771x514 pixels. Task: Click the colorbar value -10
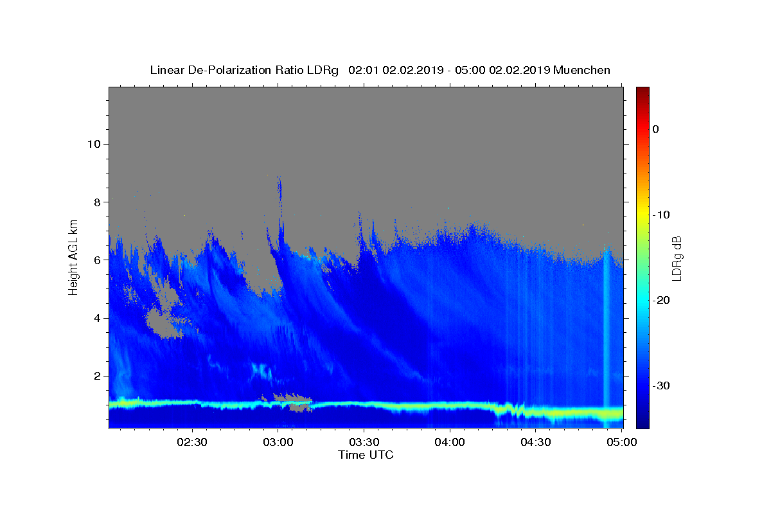(661, 215)
